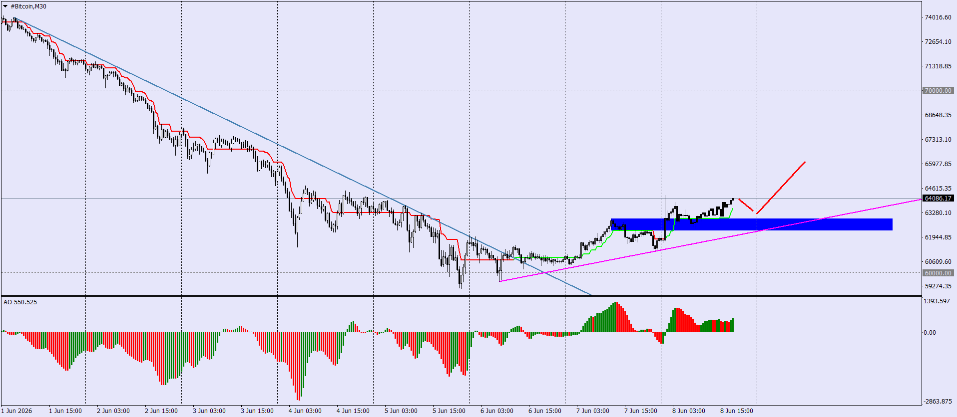The height and width of the screenshot is (417, 957).
Task: Click the current price label 64086.17
Action: (938, 198)
